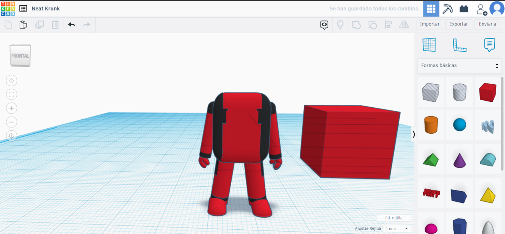Screen dimensions: 505x234
Task: Open the Ajustar Rejilla 1 mm dropdown
Action: click(396, 229)
